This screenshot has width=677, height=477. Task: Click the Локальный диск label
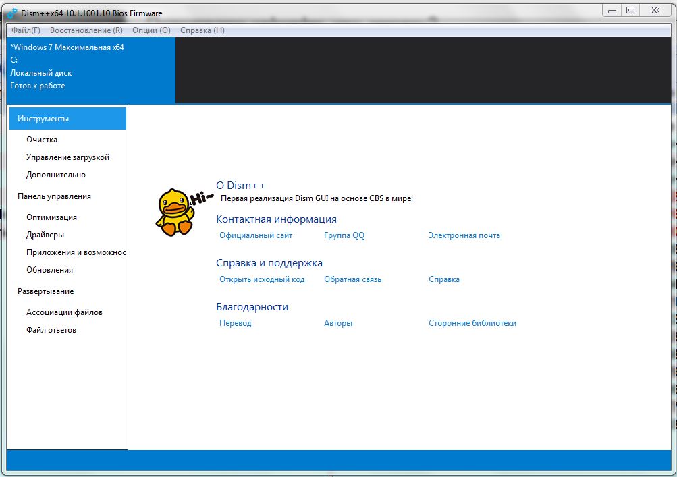point(41,73)
